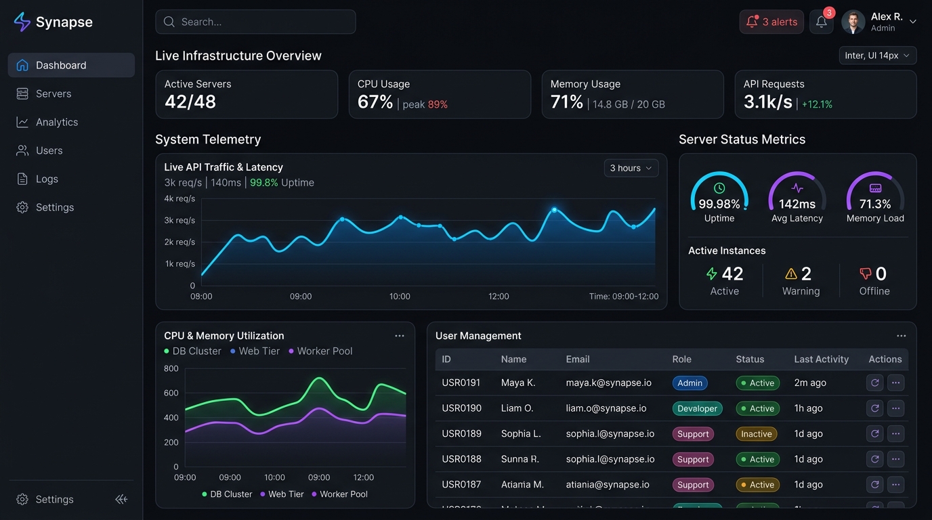
Task: Toggle Web Tier in the top legend
Action: tap(255, 351)
